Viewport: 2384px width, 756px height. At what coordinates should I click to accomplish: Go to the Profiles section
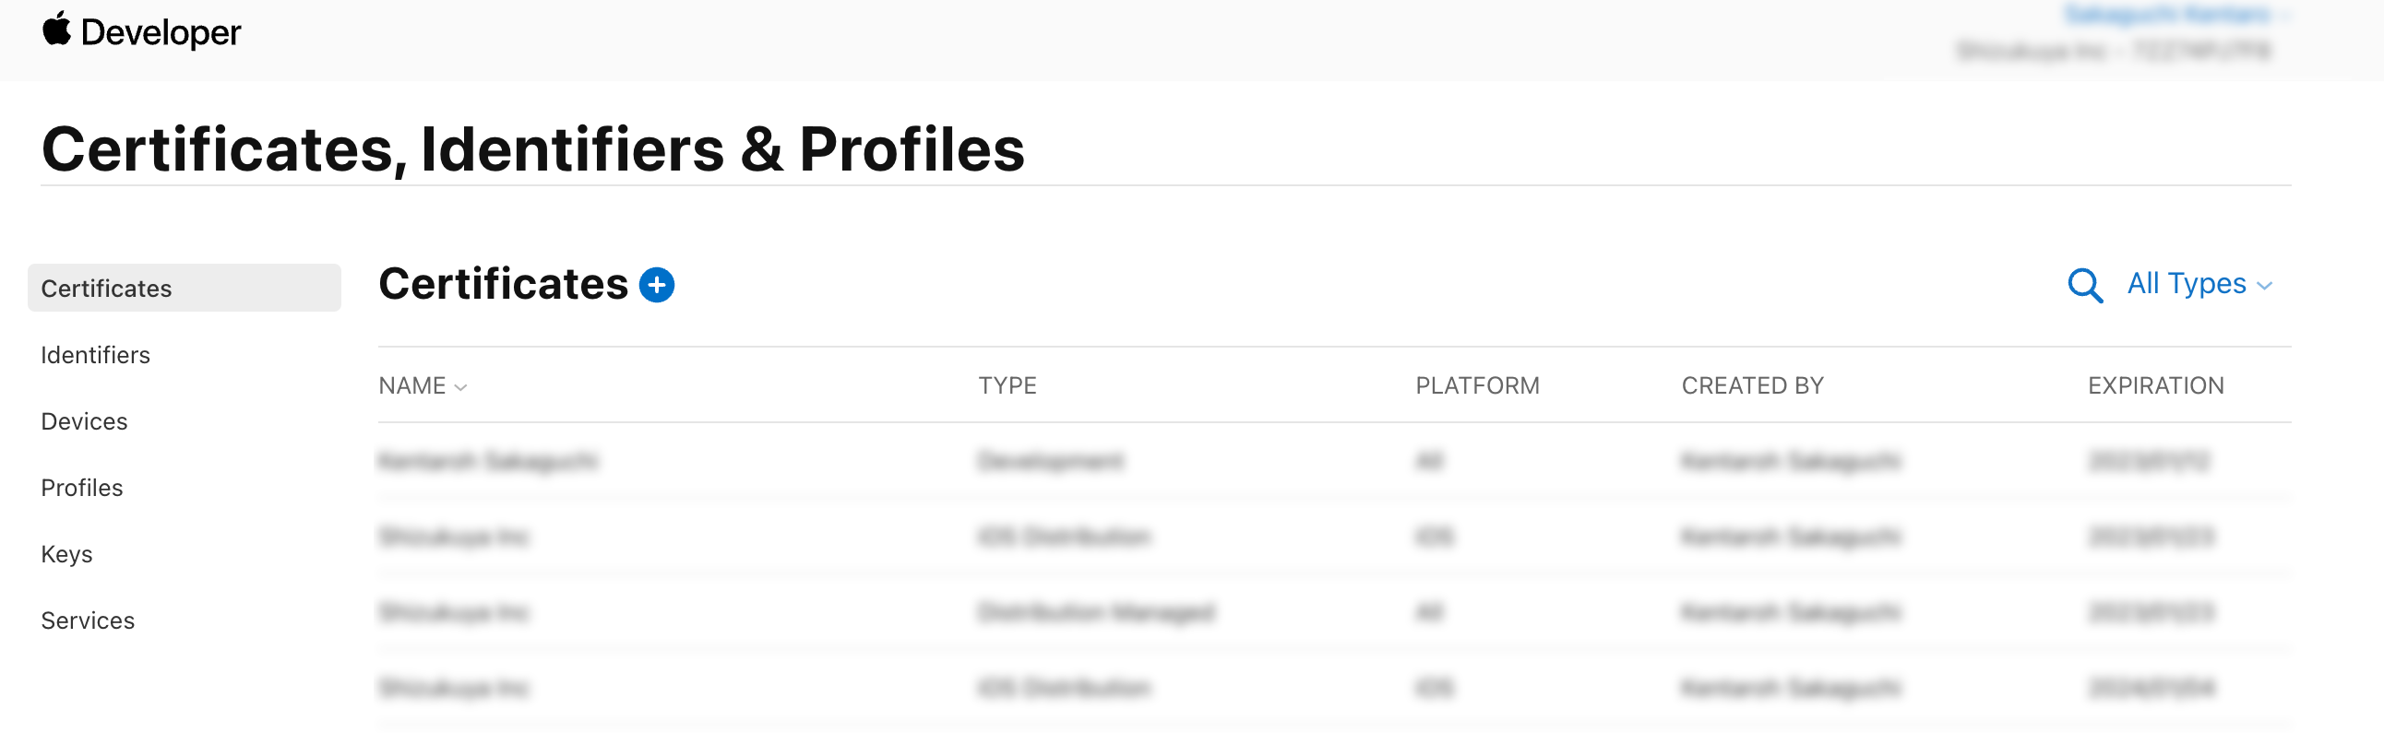(x=81, y=488)
